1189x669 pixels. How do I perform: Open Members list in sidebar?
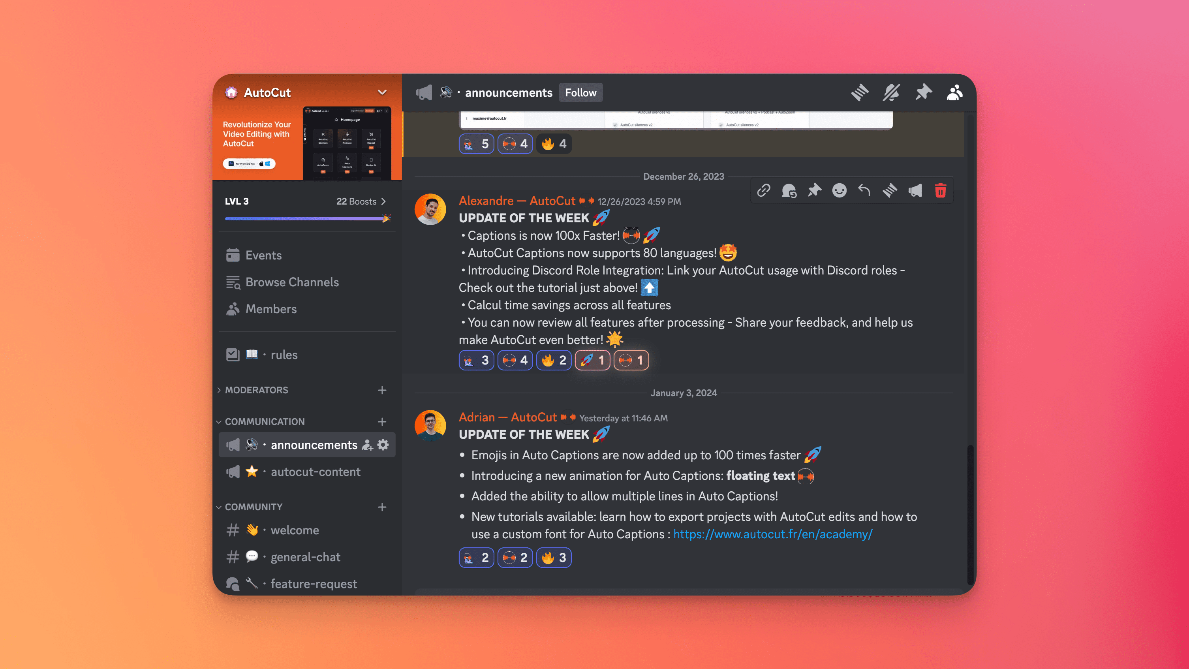pyautogui.click(x=307, y=309)
